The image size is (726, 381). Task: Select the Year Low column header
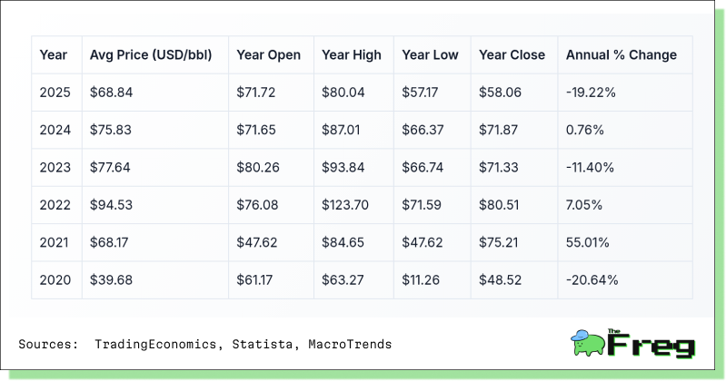[430, 55]
